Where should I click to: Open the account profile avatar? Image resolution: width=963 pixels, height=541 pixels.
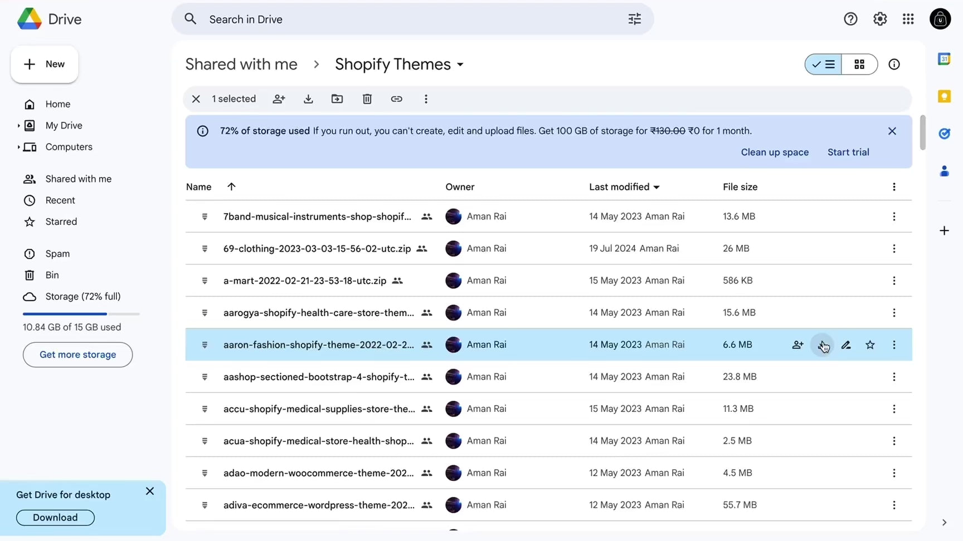(x=940, y=19)
